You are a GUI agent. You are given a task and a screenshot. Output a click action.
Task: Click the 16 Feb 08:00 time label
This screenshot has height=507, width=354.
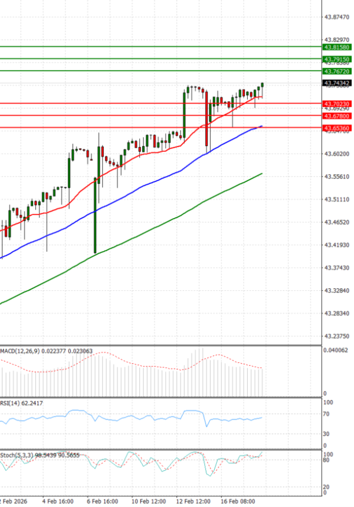(x=238, y=501)
